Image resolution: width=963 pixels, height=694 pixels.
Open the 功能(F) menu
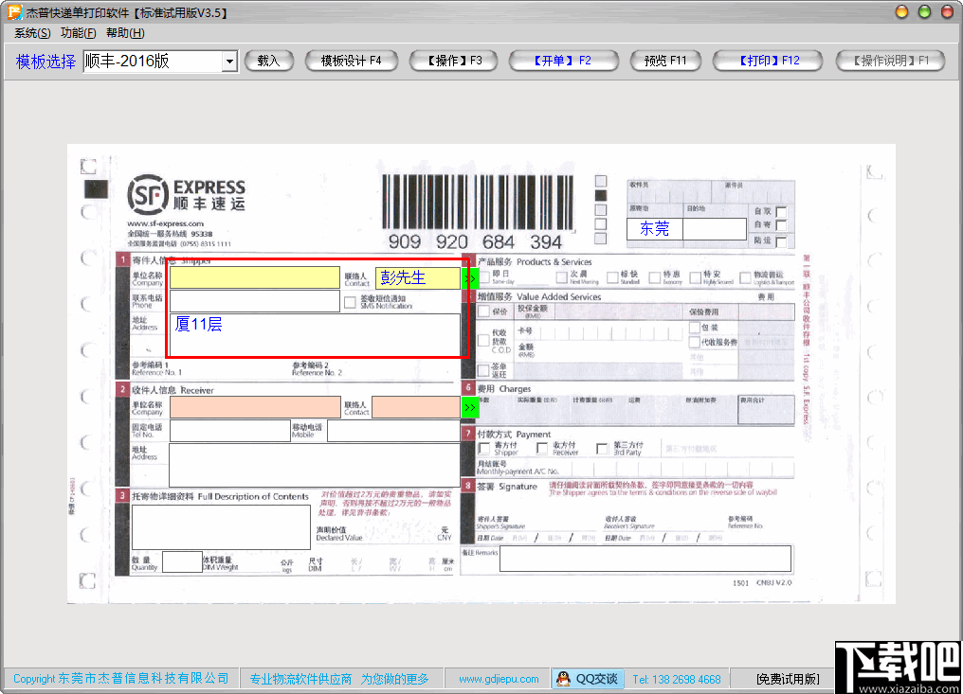tap(78, 33)
